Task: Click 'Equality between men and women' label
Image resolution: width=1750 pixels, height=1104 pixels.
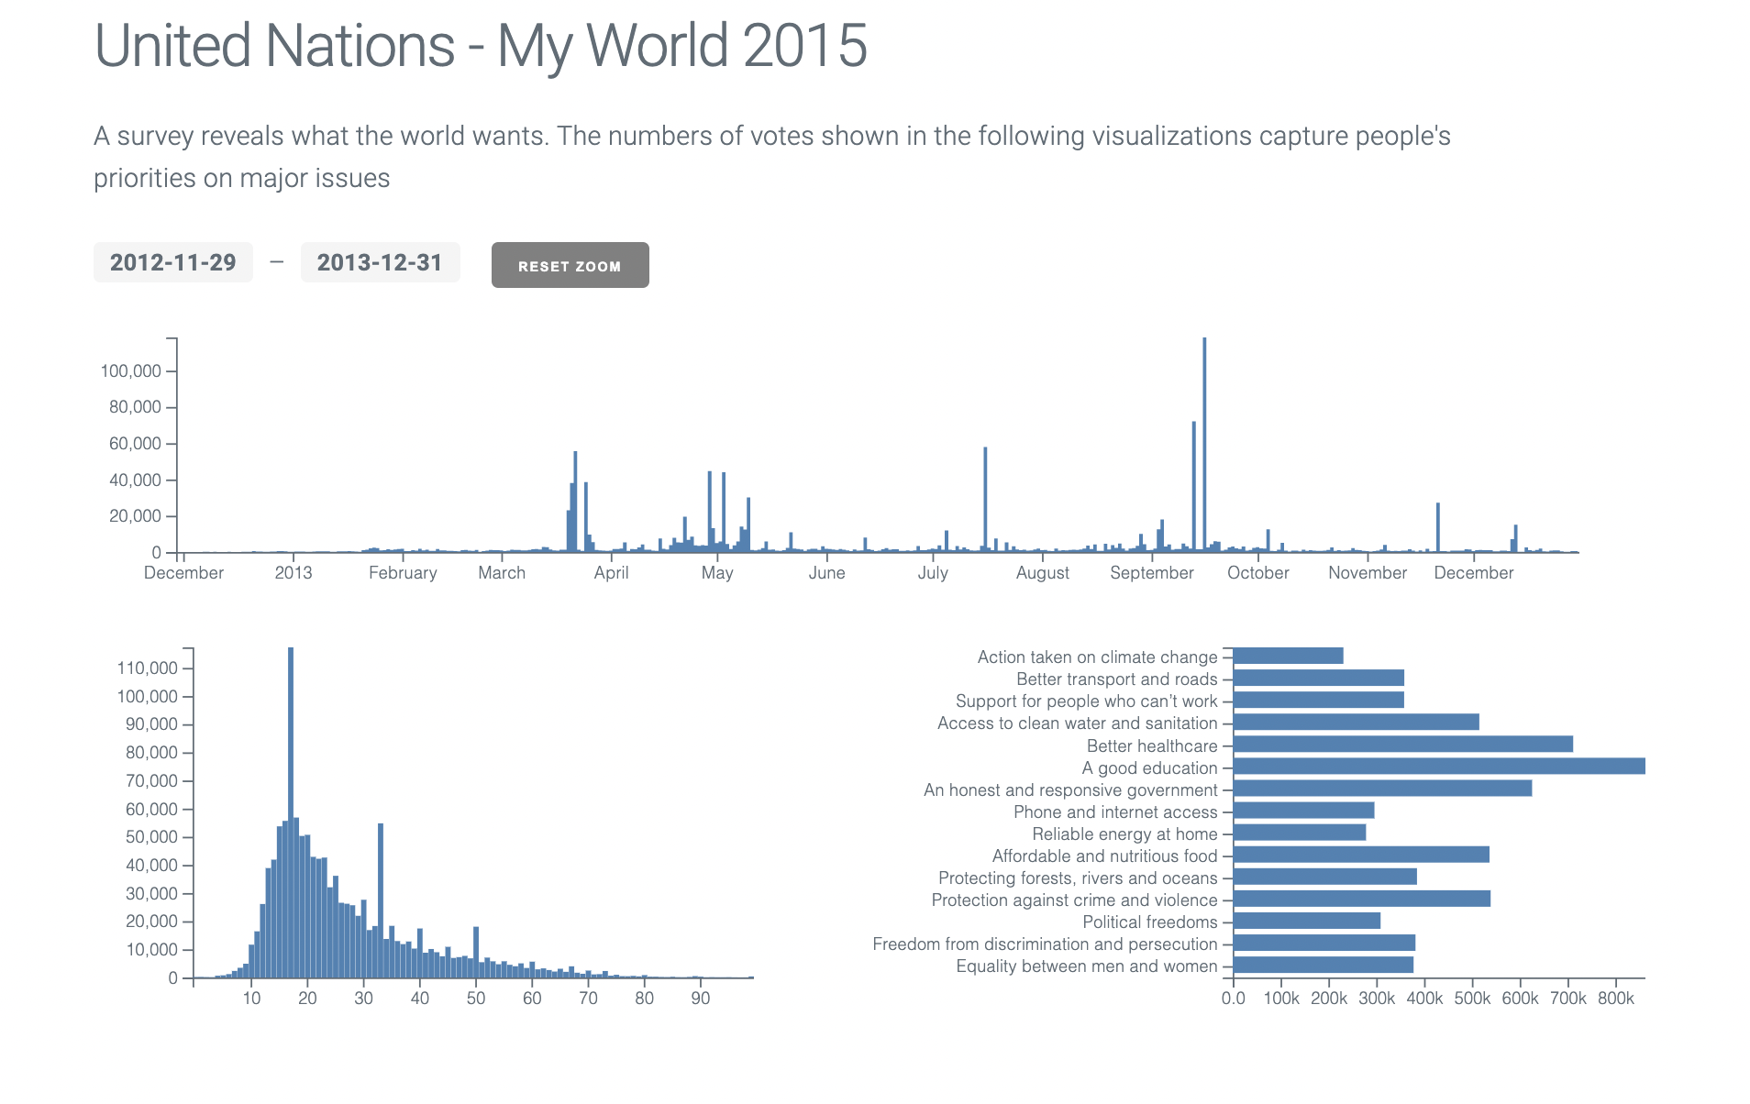Action: coord(1087,966)
